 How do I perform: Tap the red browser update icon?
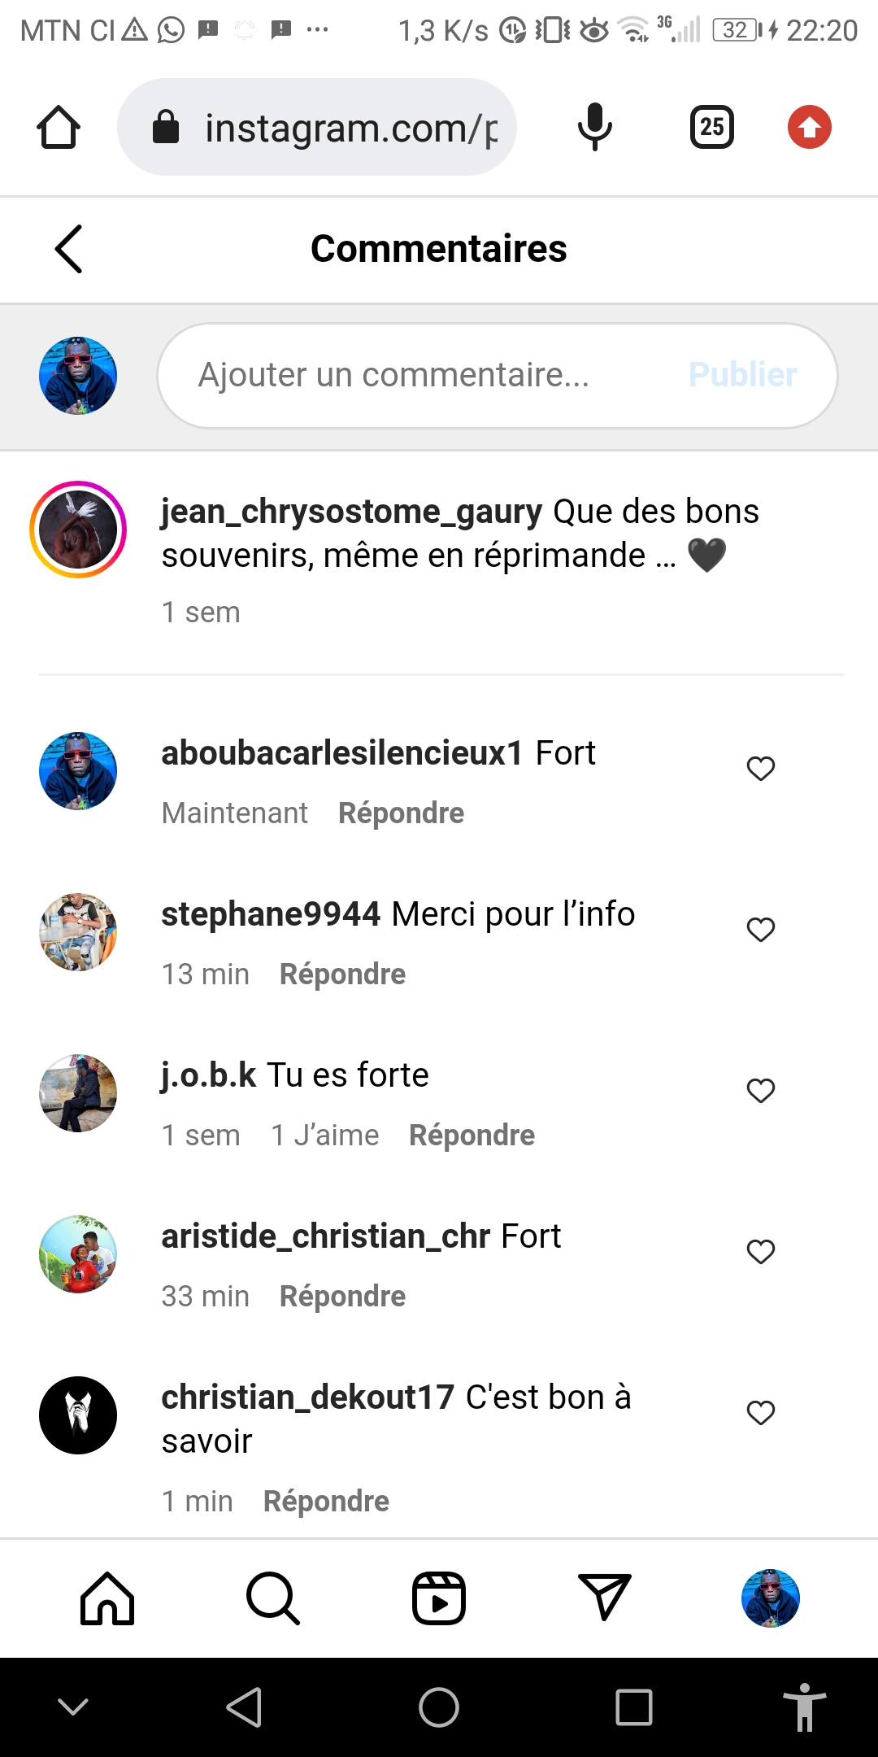pyautogui.click(x=809, y=128)
